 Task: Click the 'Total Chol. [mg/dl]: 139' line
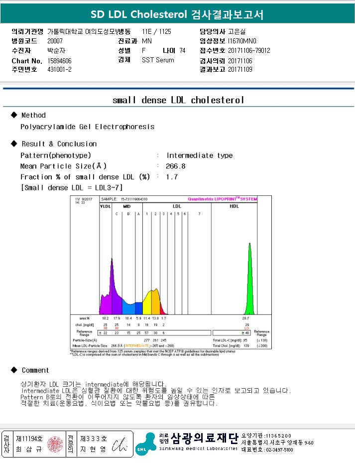[231, 345]
